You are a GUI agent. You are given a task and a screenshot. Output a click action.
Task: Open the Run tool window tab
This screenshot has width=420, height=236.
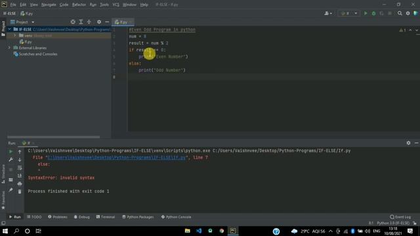(x=14, y=217)
